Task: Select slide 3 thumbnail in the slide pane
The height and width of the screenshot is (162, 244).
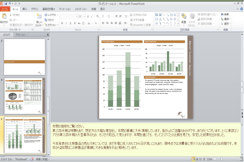Action: [24, 57]
